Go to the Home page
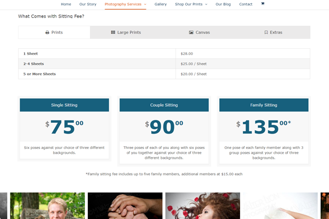This screenshot has height=219, width=329. 66,4
